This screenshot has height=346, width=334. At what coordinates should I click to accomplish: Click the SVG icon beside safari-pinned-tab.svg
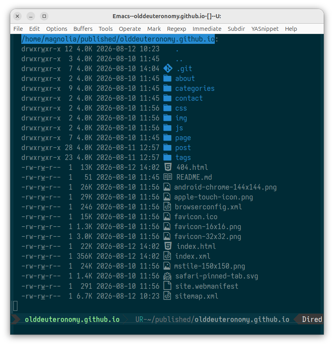(x=167, y=276)
